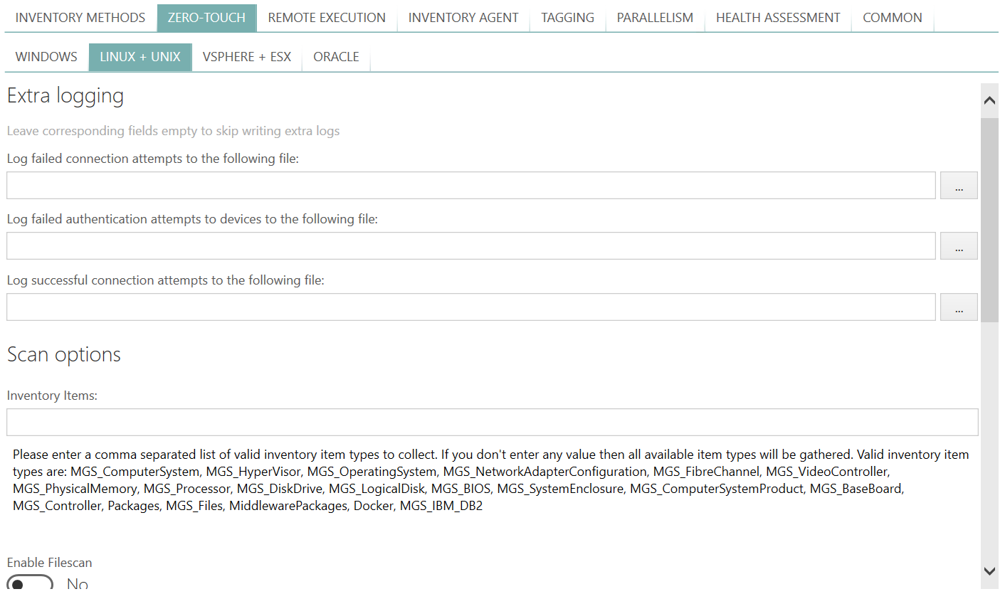Open the Common settings tab
The image size is (1005, 594).
click(x=892, y=18)
